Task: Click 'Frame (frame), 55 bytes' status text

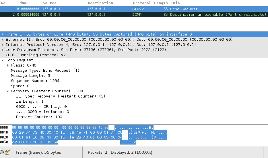Action: (38, 152)
